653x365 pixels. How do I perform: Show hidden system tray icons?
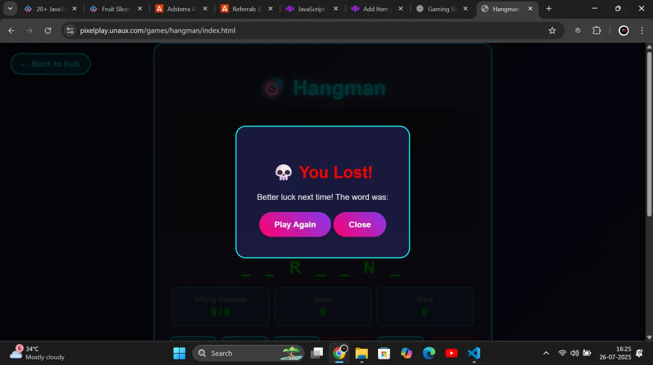tap(546, 353)
